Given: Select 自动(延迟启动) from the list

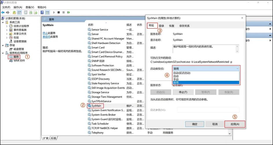Looking at the screenshot, I should pyautogui.click(x=182, y=73).
